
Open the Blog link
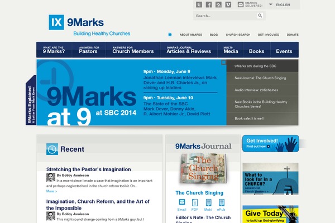[x=214, y=35]
